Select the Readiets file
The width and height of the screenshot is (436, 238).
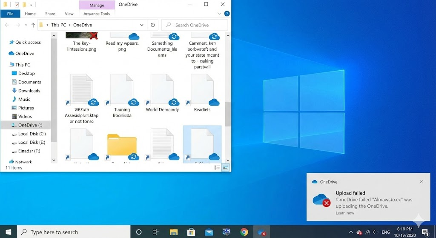tap(202, 93)
